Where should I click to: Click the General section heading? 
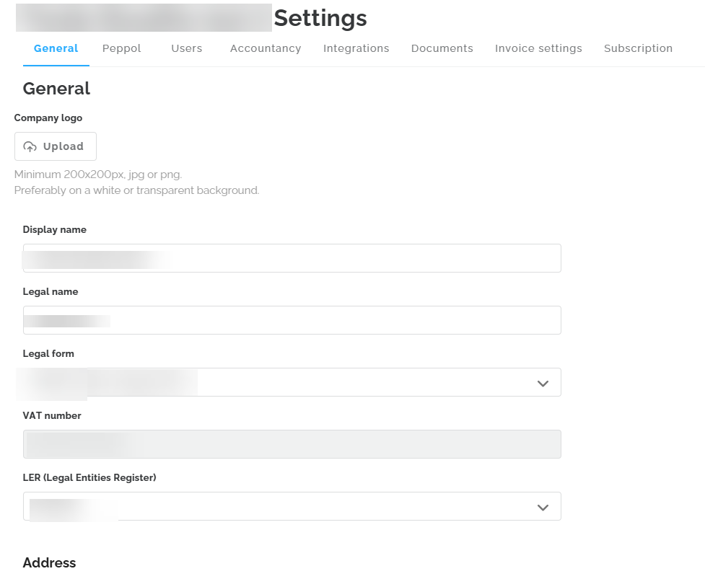click(x=56, y=89)
